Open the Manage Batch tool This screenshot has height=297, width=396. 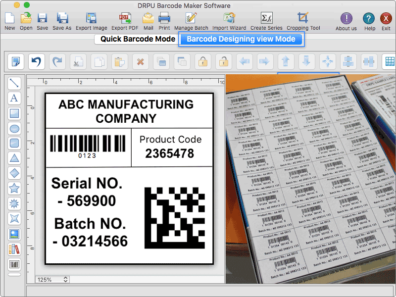191,22
